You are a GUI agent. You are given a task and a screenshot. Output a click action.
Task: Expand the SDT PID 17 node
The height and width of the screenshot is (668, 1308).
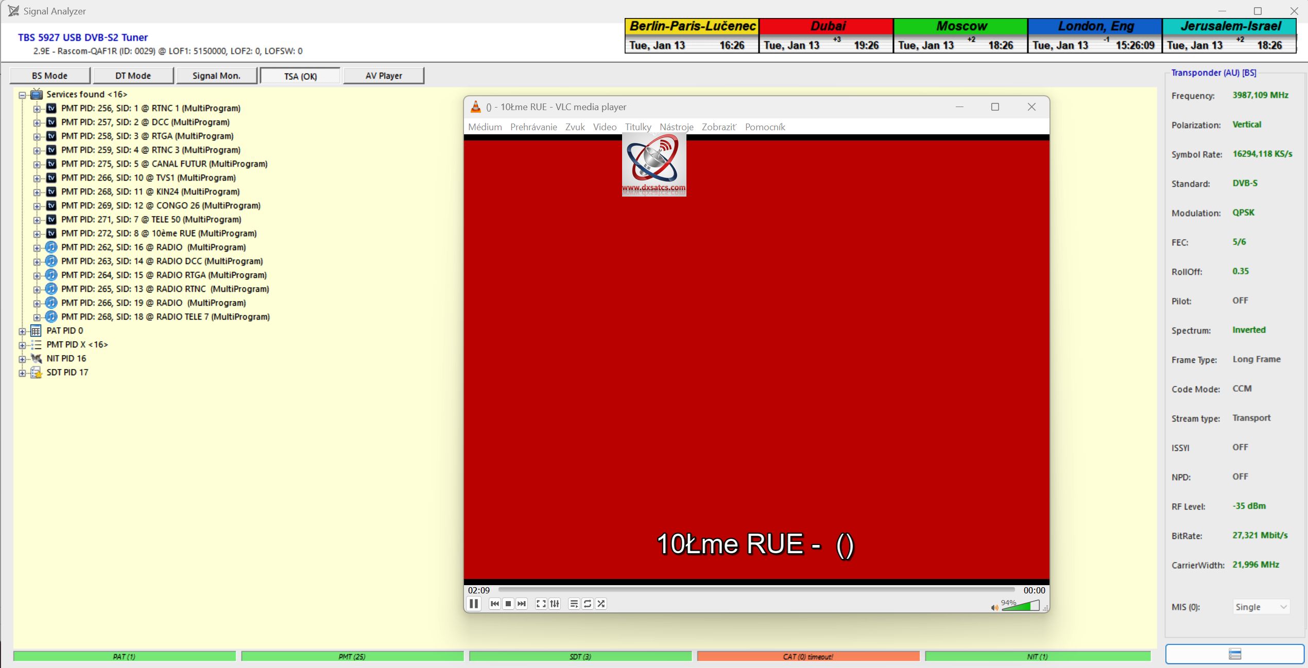coord(22,373)
